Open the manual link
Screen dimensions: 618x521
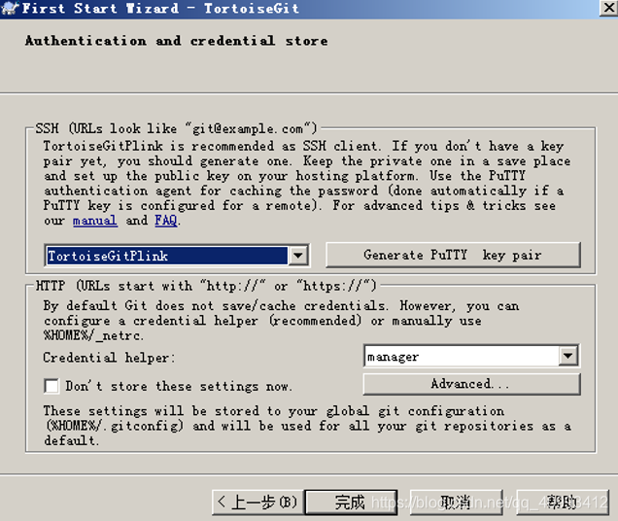[x=95, y=220]
